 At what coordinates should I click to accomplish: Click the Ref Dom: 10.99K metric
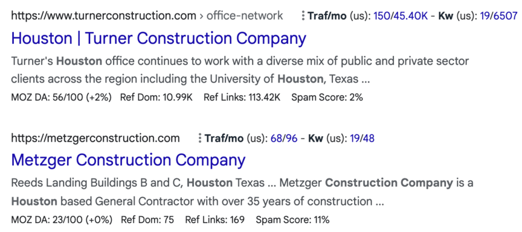coord(156,98)
